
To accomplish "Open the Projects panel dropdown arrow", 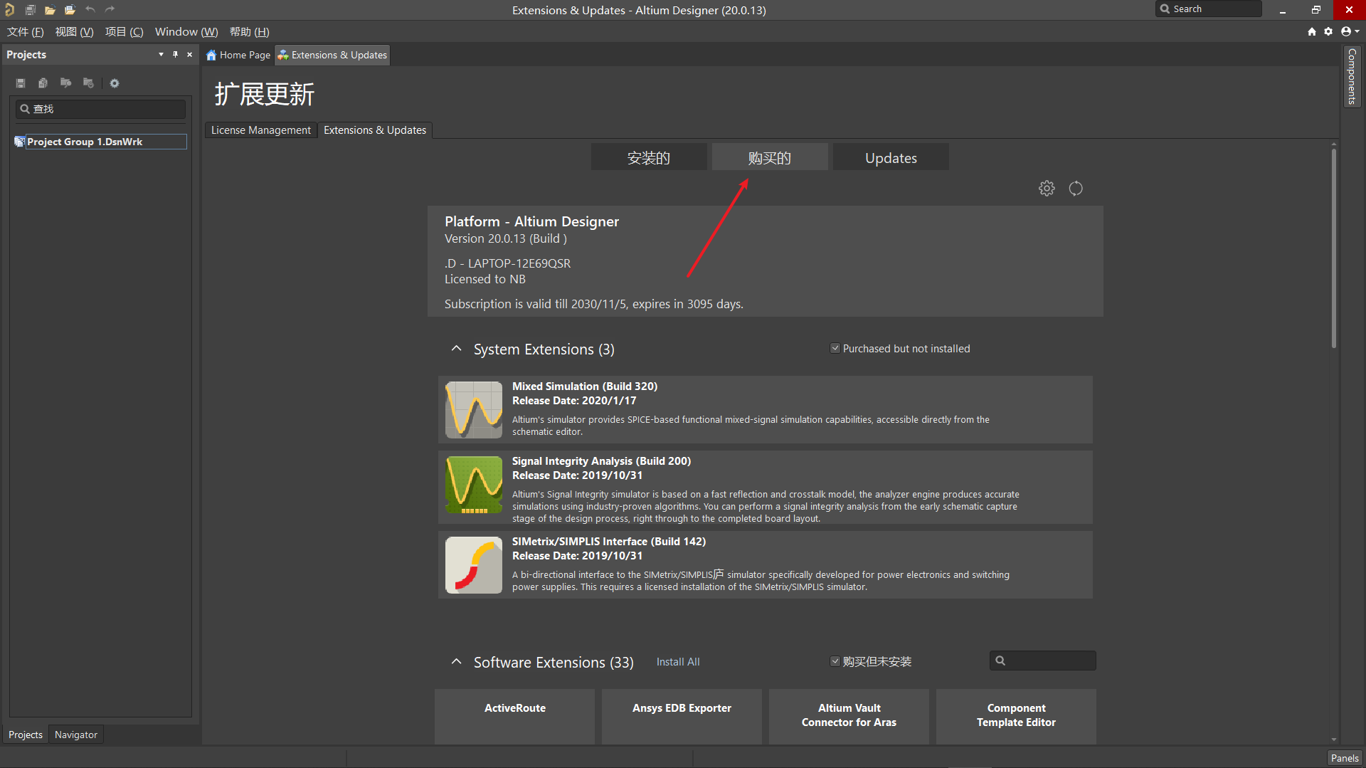I will (161, 55).
